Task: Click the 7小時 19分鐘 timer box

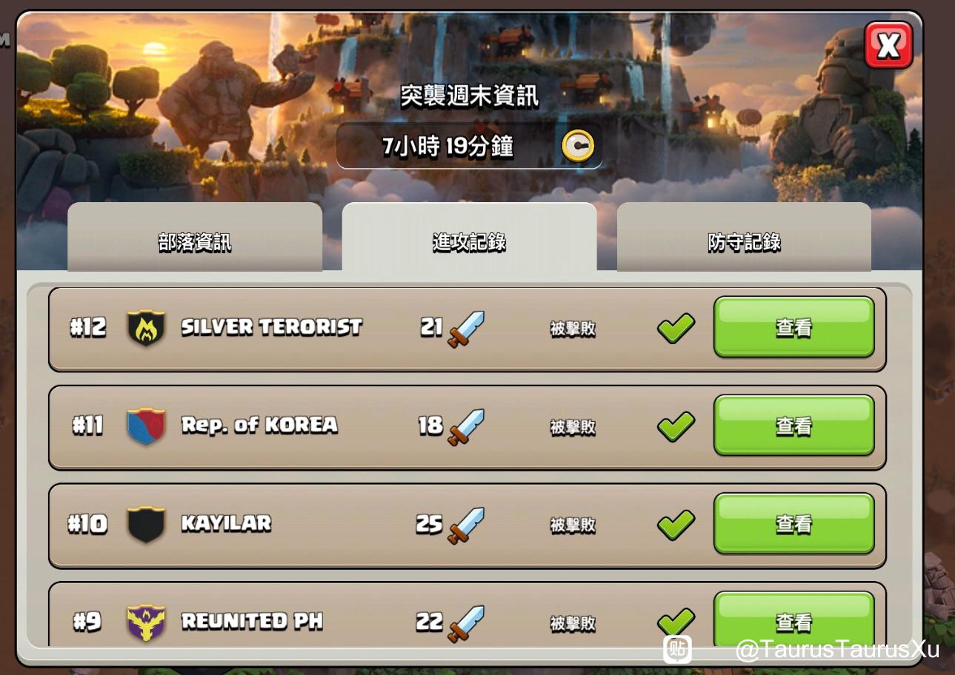Action: [x=469, y=146]
